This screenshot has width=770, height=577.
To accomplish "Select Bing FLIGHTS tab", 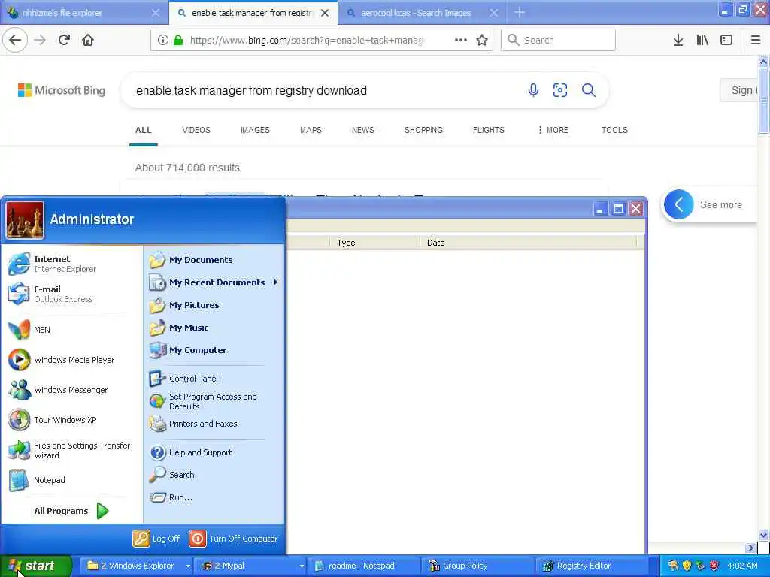I will [x=489, y=130].
